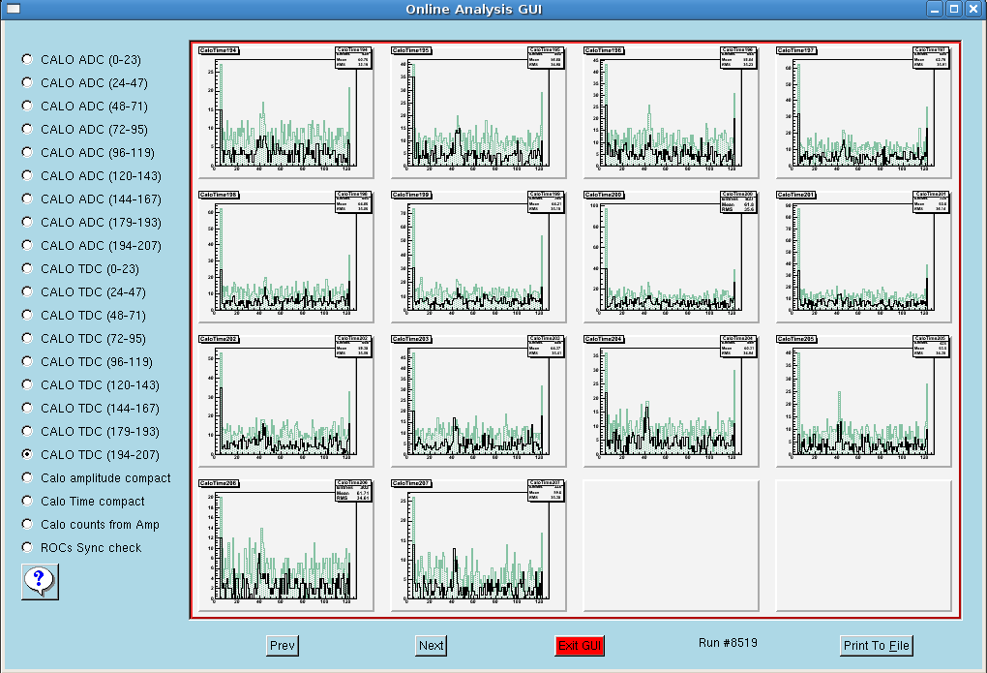This screenshot has height=673, width=987.
Task: Select the CALO ADC (120-143) radio button
Action: click(x=27, y=176)
